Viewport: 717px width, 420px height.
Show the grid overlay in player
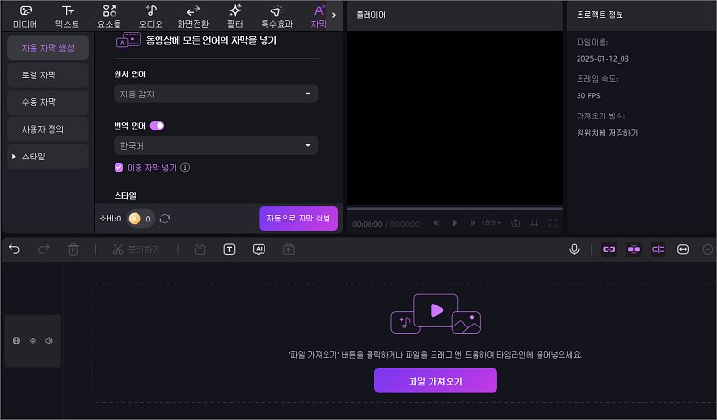[x=535, y=222]
